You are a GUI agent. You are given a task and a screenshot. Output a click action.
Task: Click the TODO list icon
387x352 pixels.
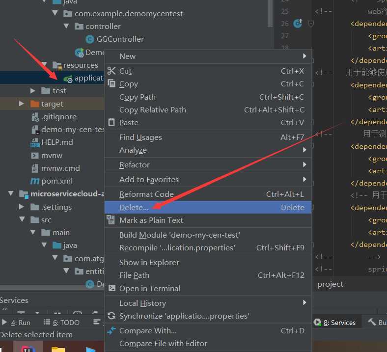(x=47, y=322)
